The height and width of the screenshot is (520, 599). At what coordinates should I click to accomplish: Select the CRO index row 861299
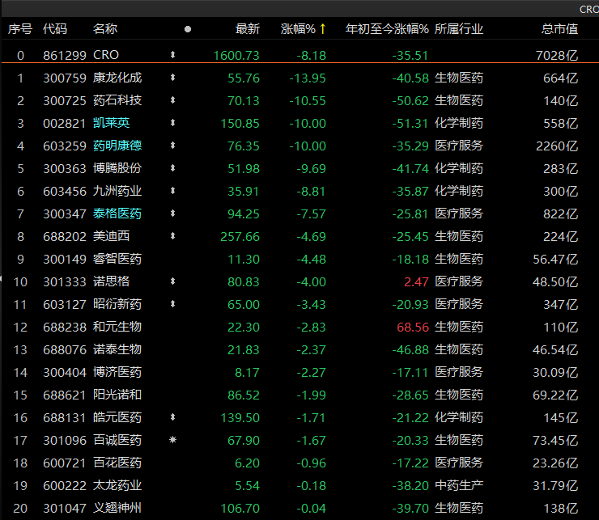[62, 56]
